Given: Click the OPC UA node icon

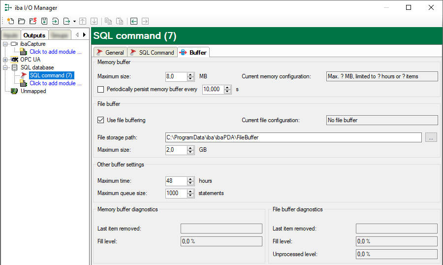Looking at the screenshot, I should [x=14, y=60].
